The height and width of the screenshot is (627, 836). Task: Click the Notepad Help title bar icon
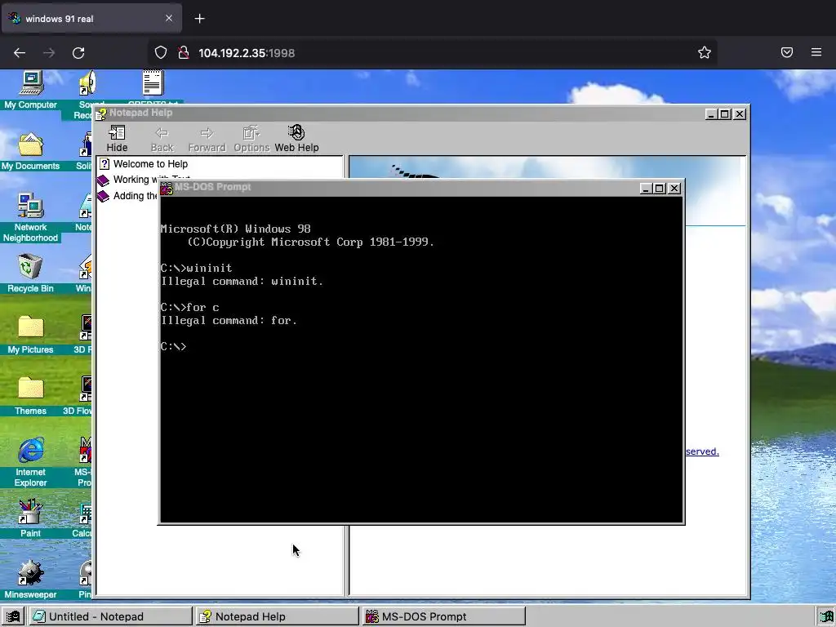[x=101, y=113]
